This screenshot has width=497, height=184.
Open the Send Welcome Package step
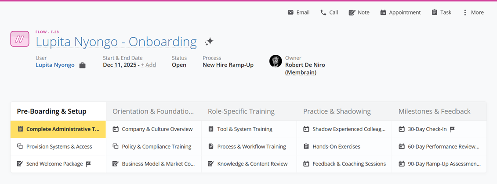[x=54, y=164]
